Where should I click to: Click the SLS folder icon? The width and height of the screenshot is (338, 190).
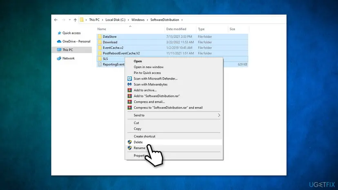[x=100, y=59]
